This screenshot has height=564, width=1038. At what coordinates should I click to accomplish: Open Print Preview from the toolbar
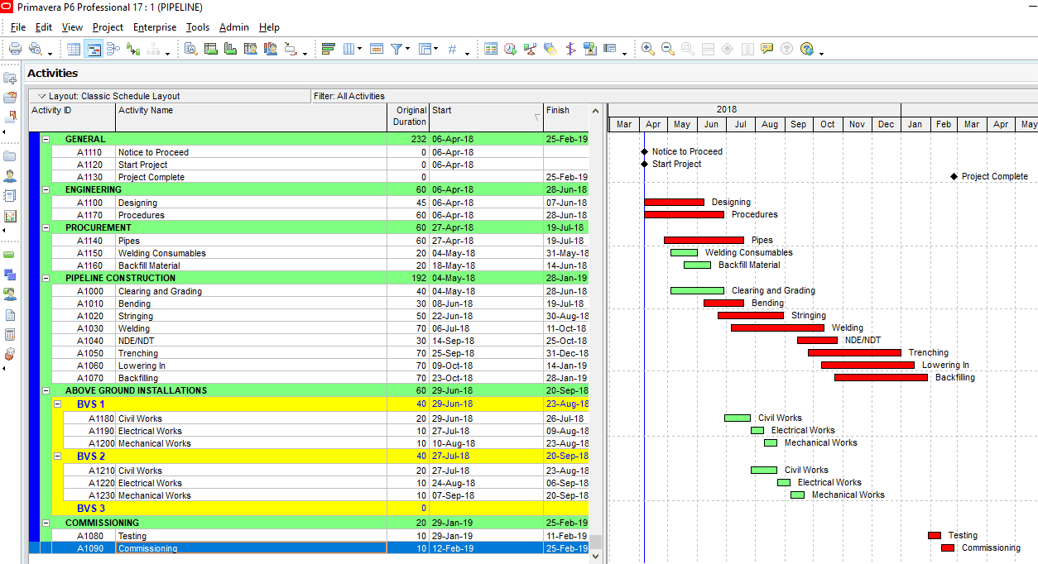click(36, 49)
